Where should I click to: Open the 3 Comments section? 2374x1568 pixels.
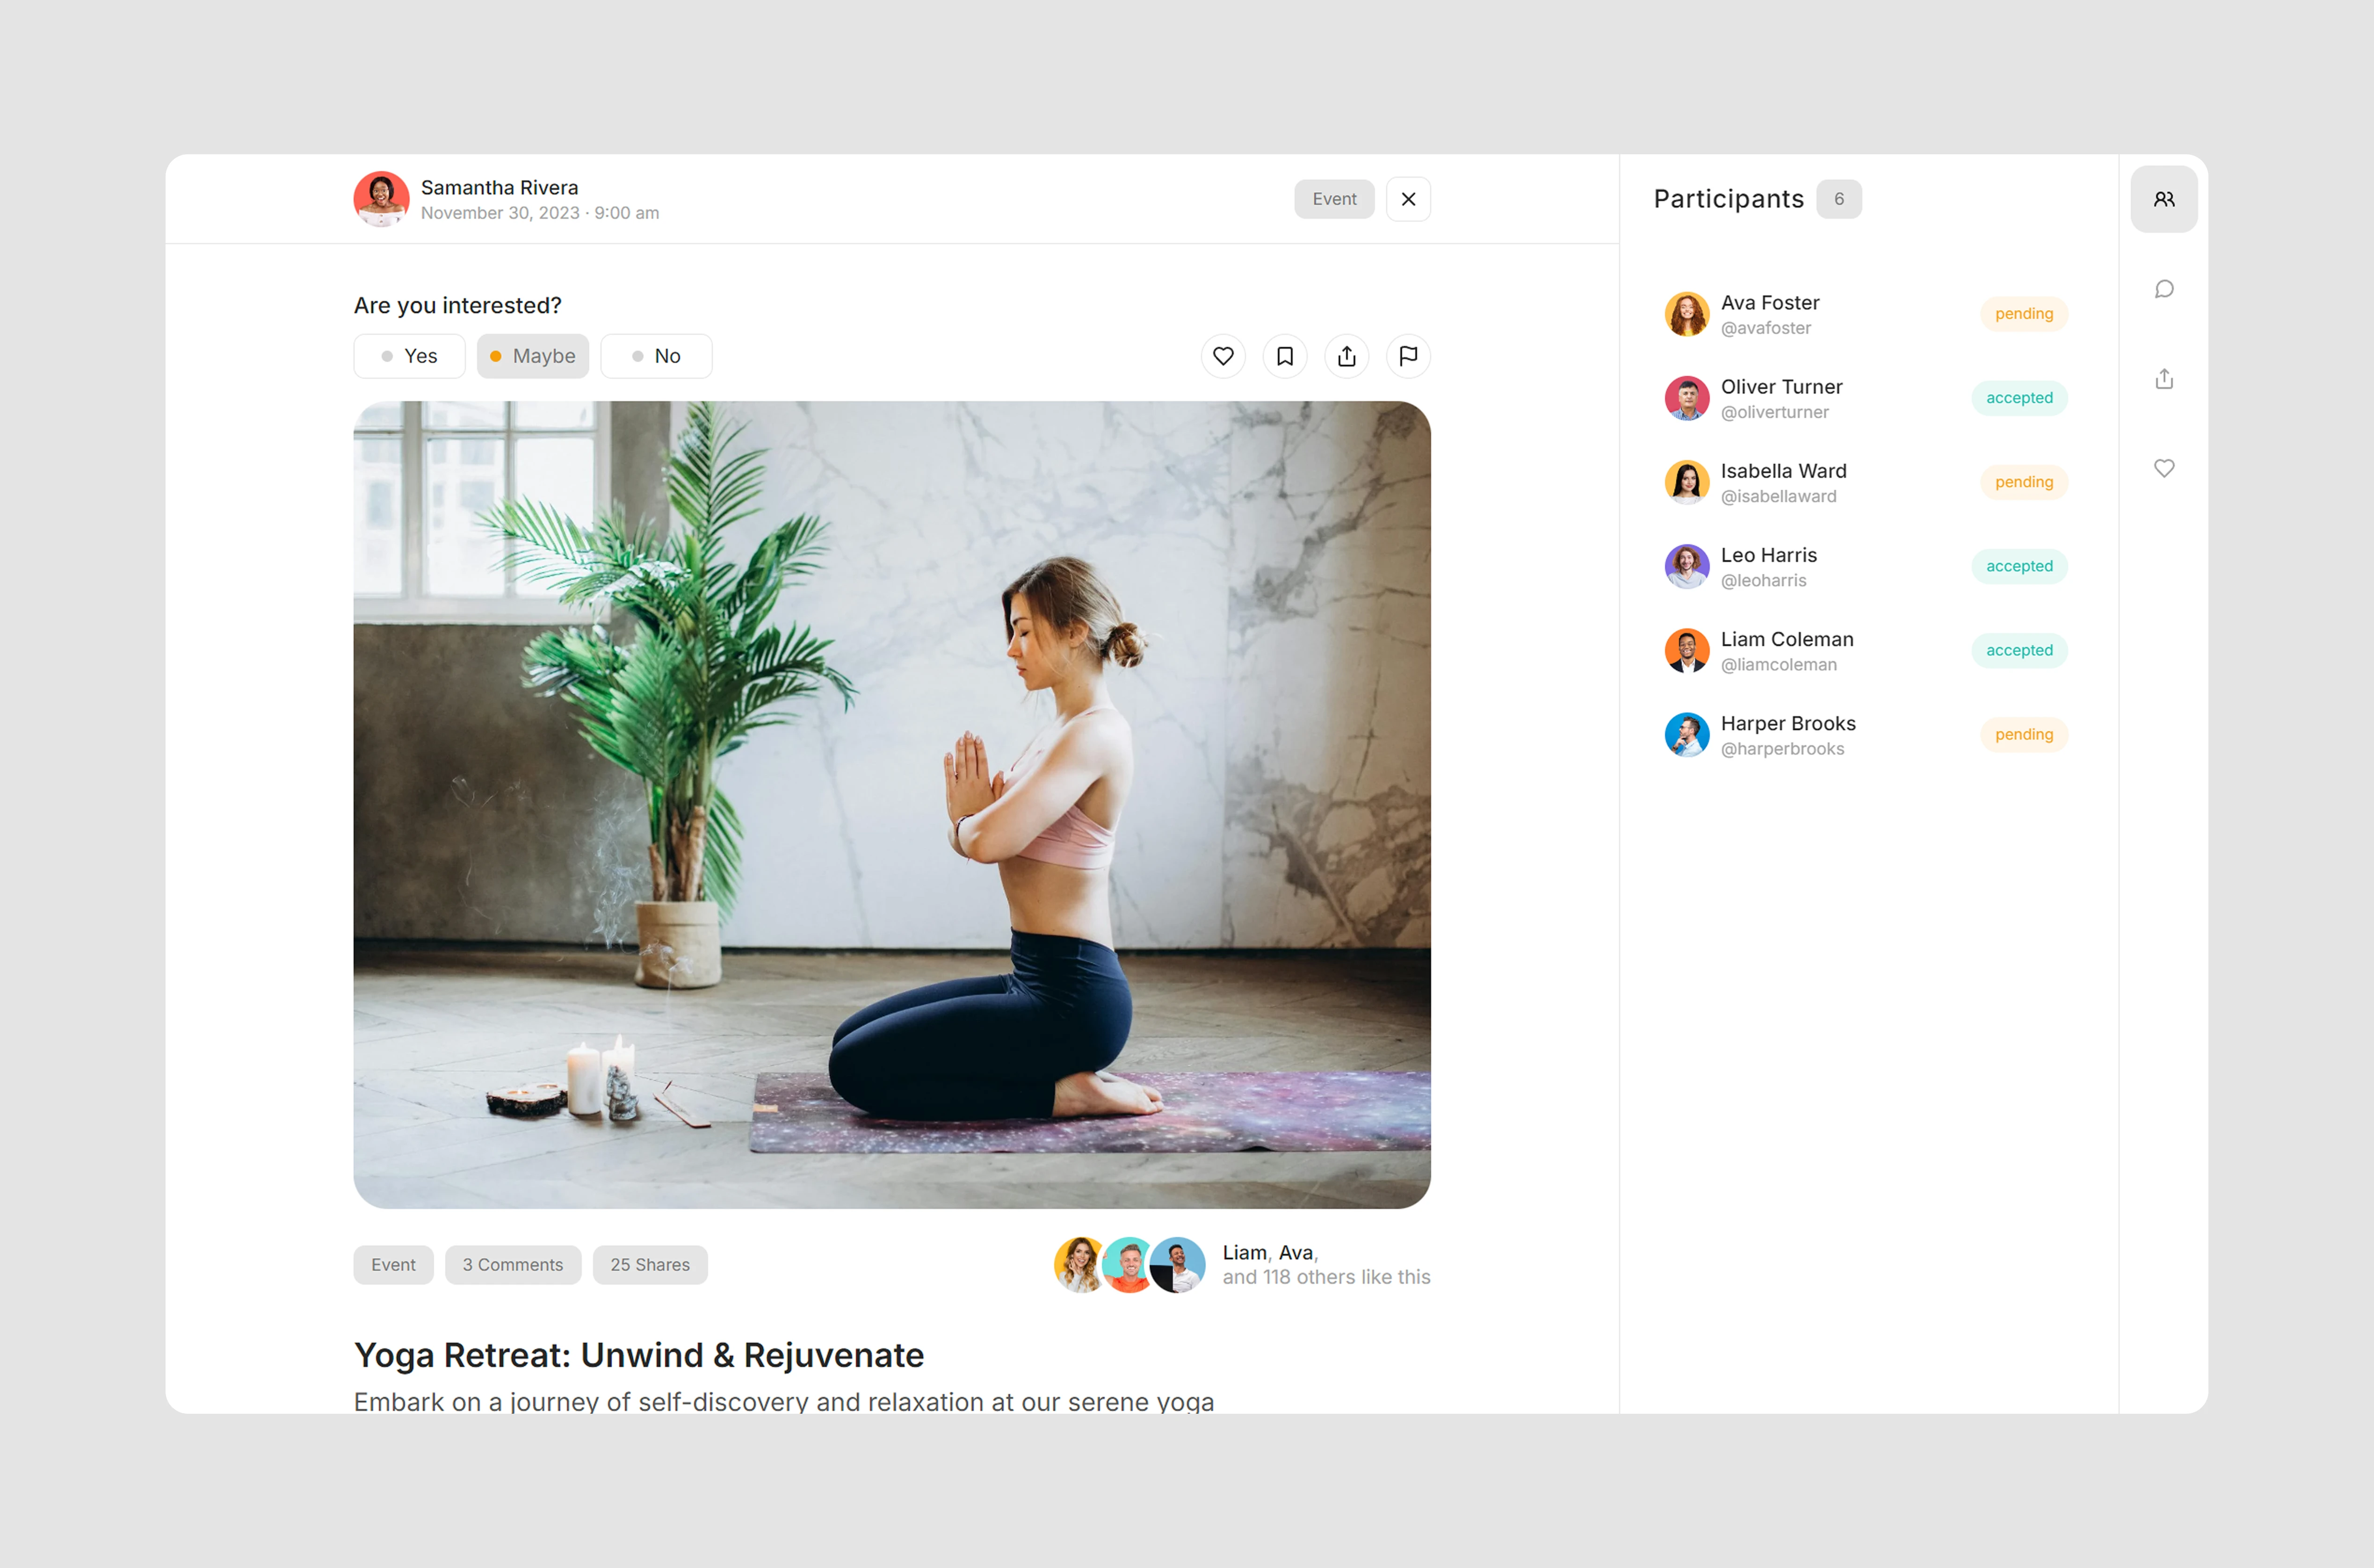[x=512, y=1264]
